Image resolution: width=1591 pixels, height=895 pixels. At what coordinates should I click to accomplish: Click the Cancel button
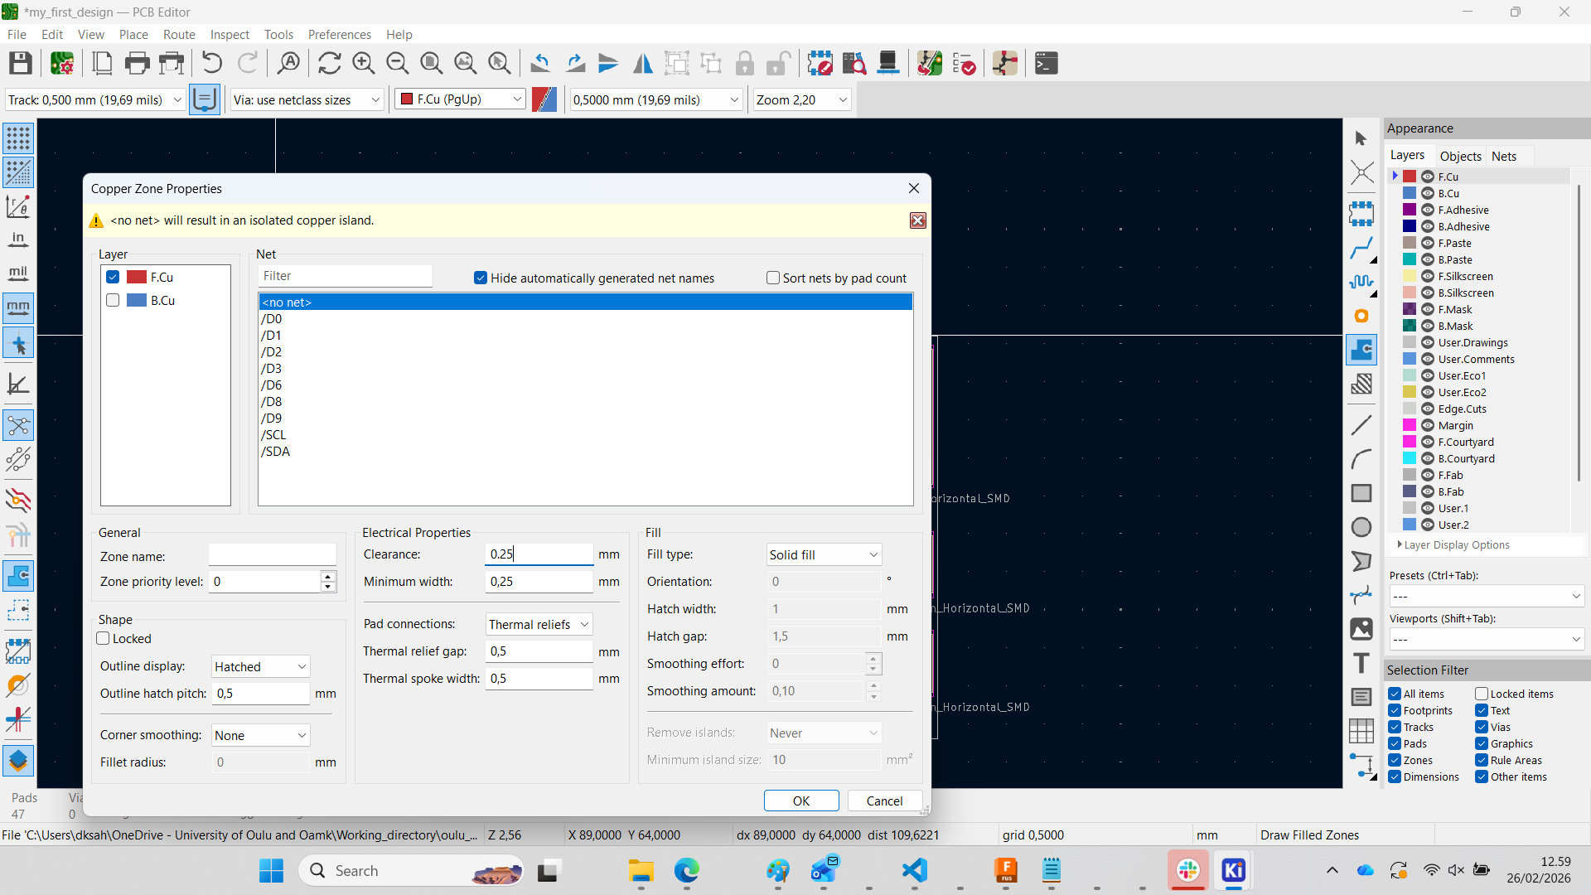coord(884,801)
